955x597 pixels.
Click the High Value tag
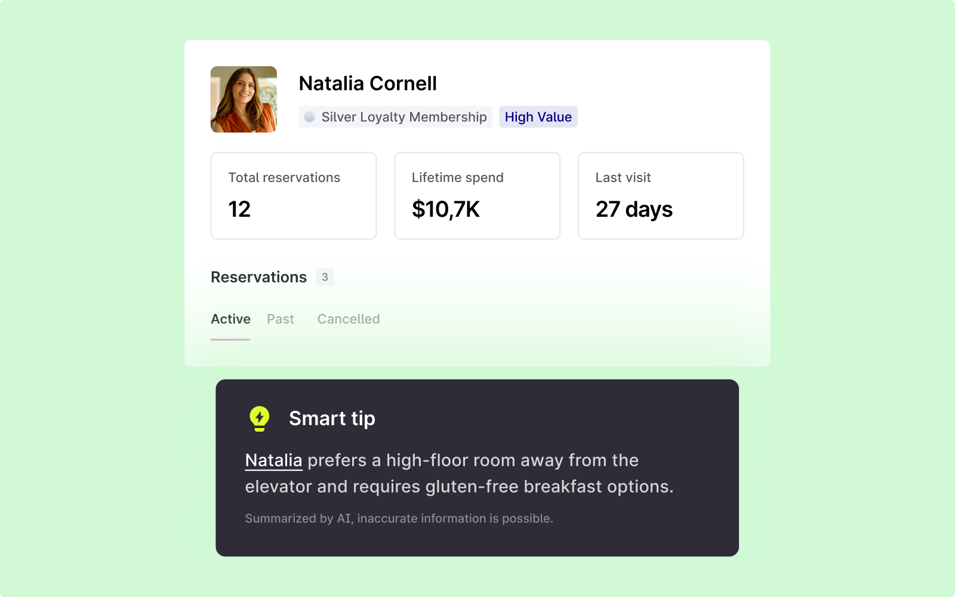pos(538,117)
